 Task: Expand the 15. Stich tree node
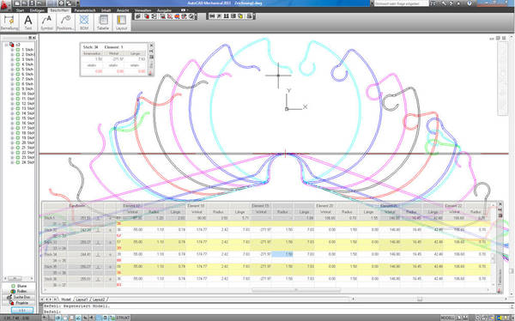pos(12,118)
